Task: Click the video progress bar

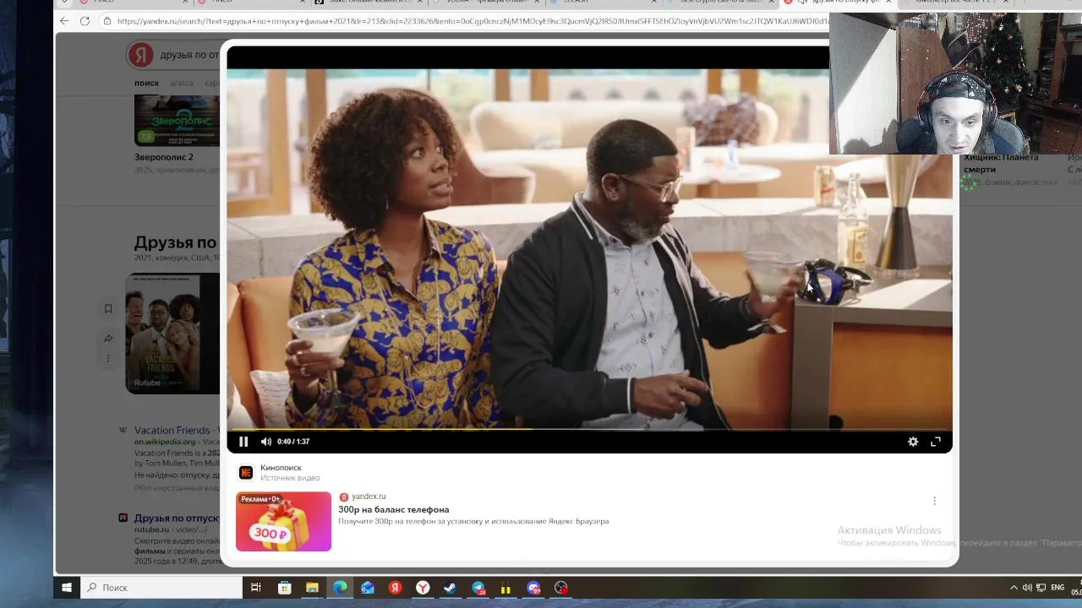Action: (589, 430)
